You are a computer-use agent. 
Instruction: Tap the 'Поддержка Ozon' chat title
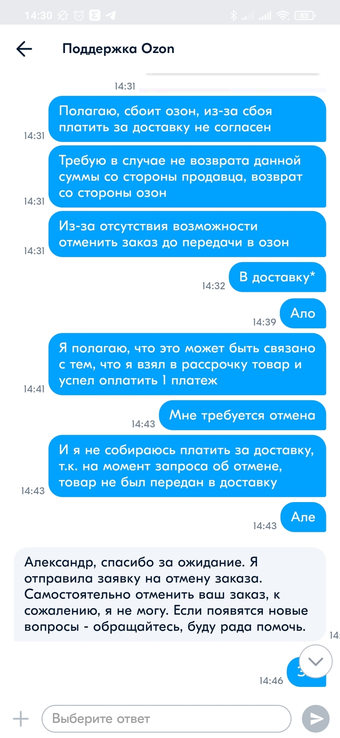pos(118,49)
